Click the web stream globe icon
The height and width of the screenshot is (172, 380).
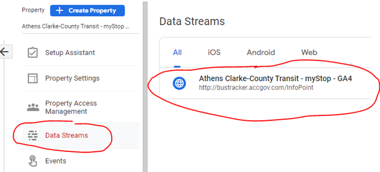pos(179,84)
